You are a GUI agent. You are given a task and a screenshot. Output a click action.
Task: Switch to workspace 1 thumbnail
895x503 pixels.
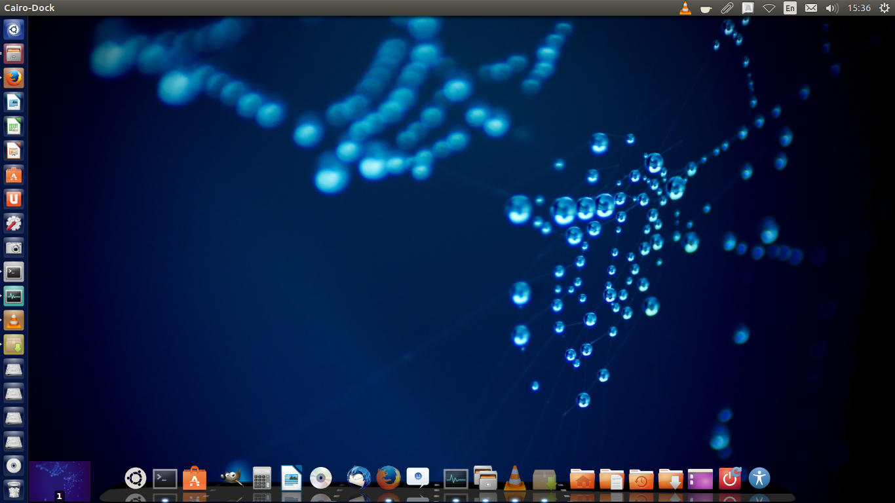[60, 481]
